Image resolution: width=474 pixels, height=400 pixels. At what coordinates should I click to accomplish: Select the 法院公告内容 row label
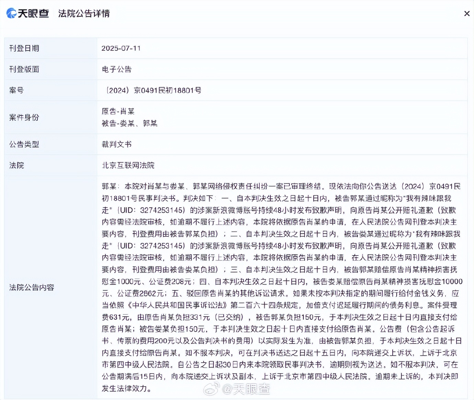point(32,287)
